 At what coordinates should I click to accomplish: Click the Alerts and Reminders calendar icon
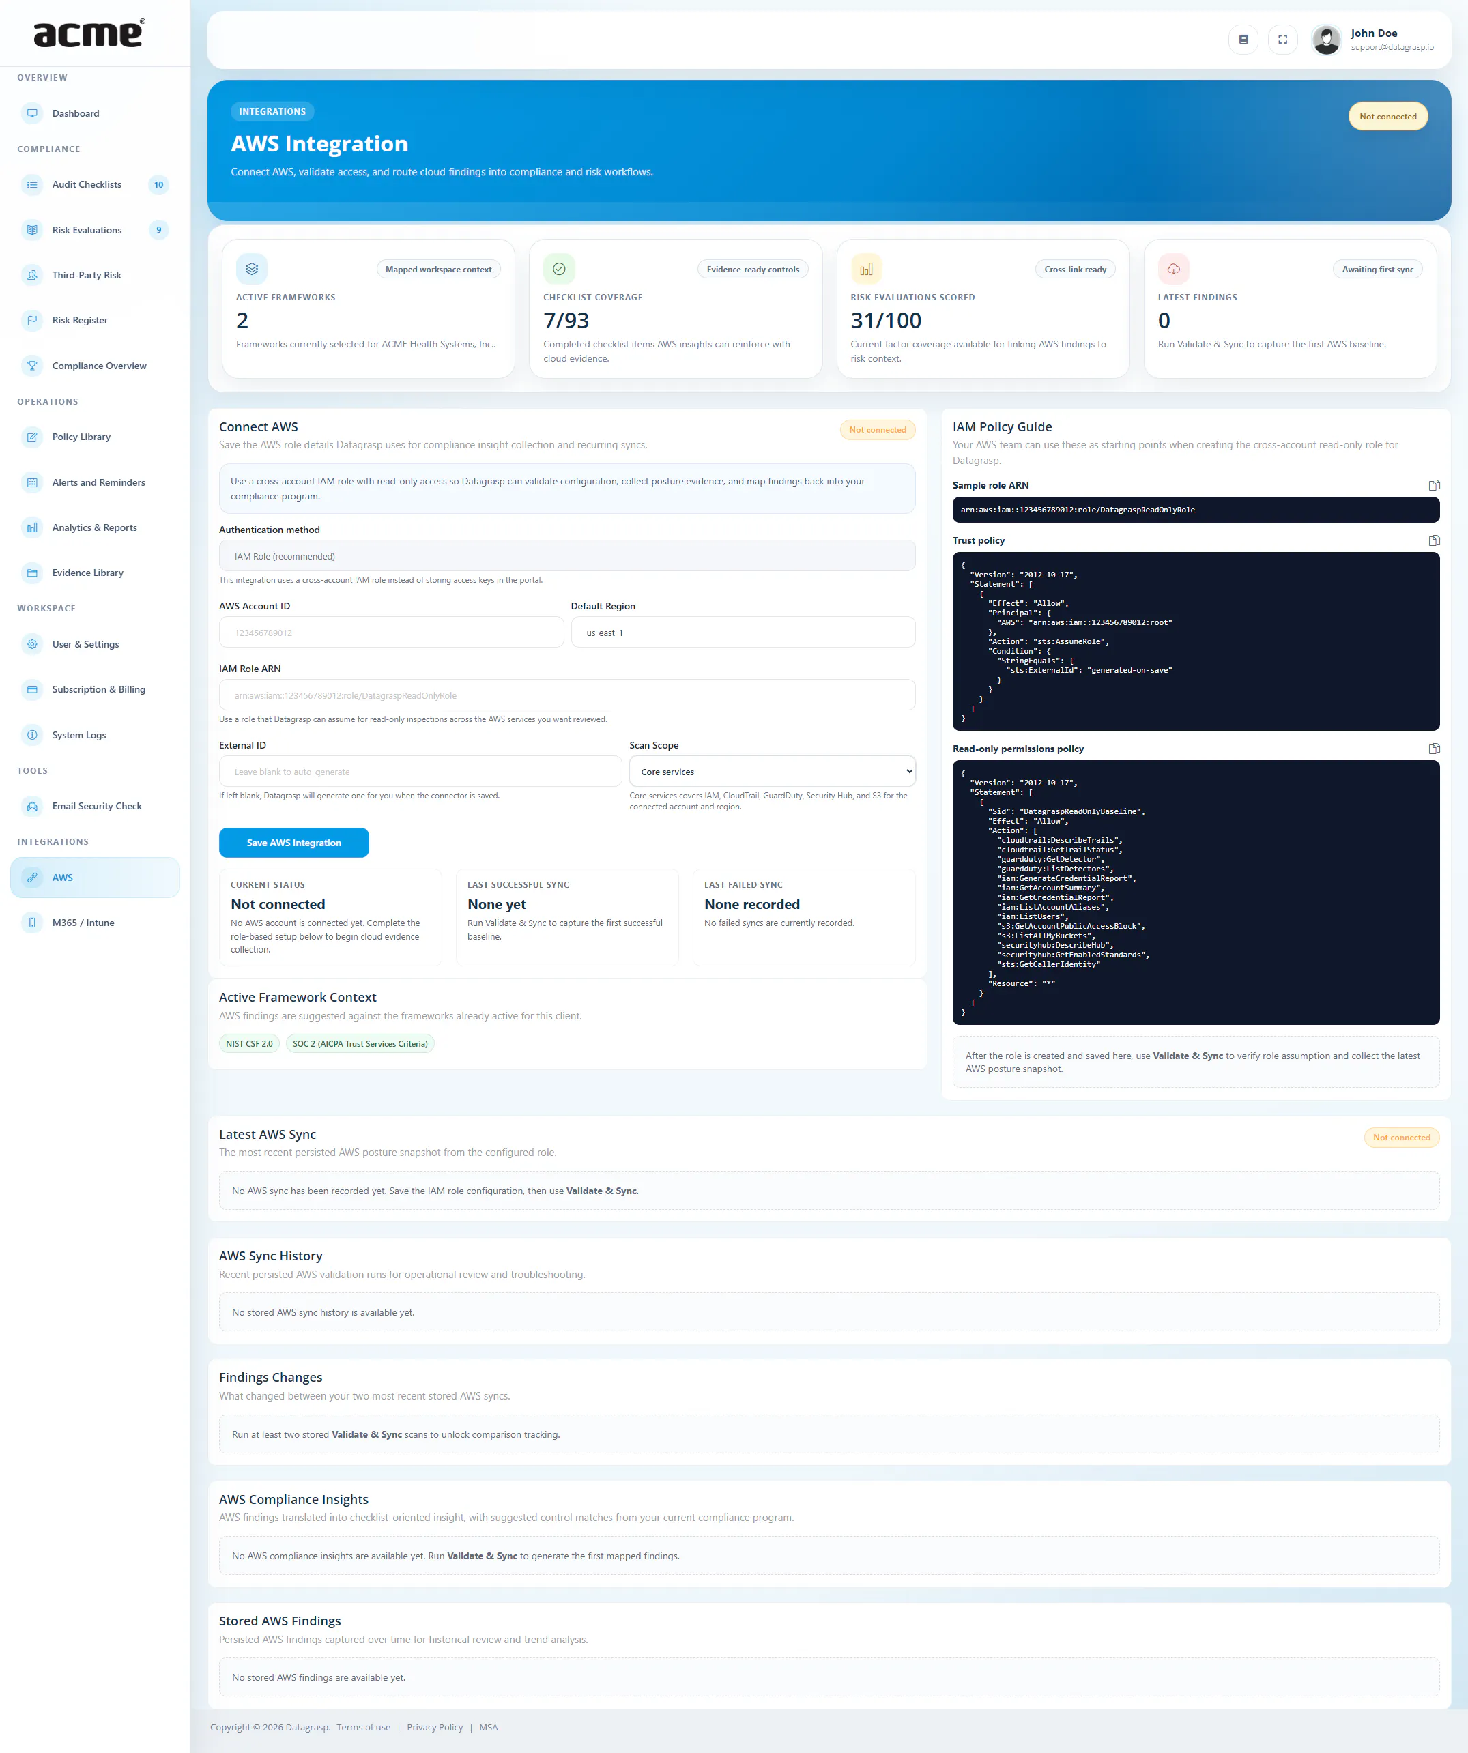click(31, 482)
